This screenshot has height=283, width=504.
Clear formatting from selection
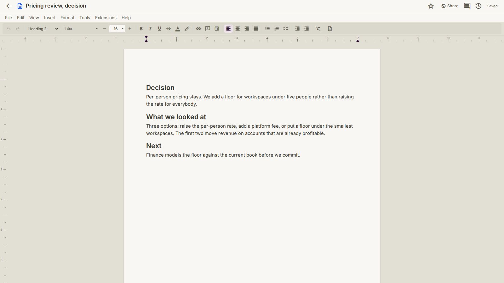[x=318, y=29]
